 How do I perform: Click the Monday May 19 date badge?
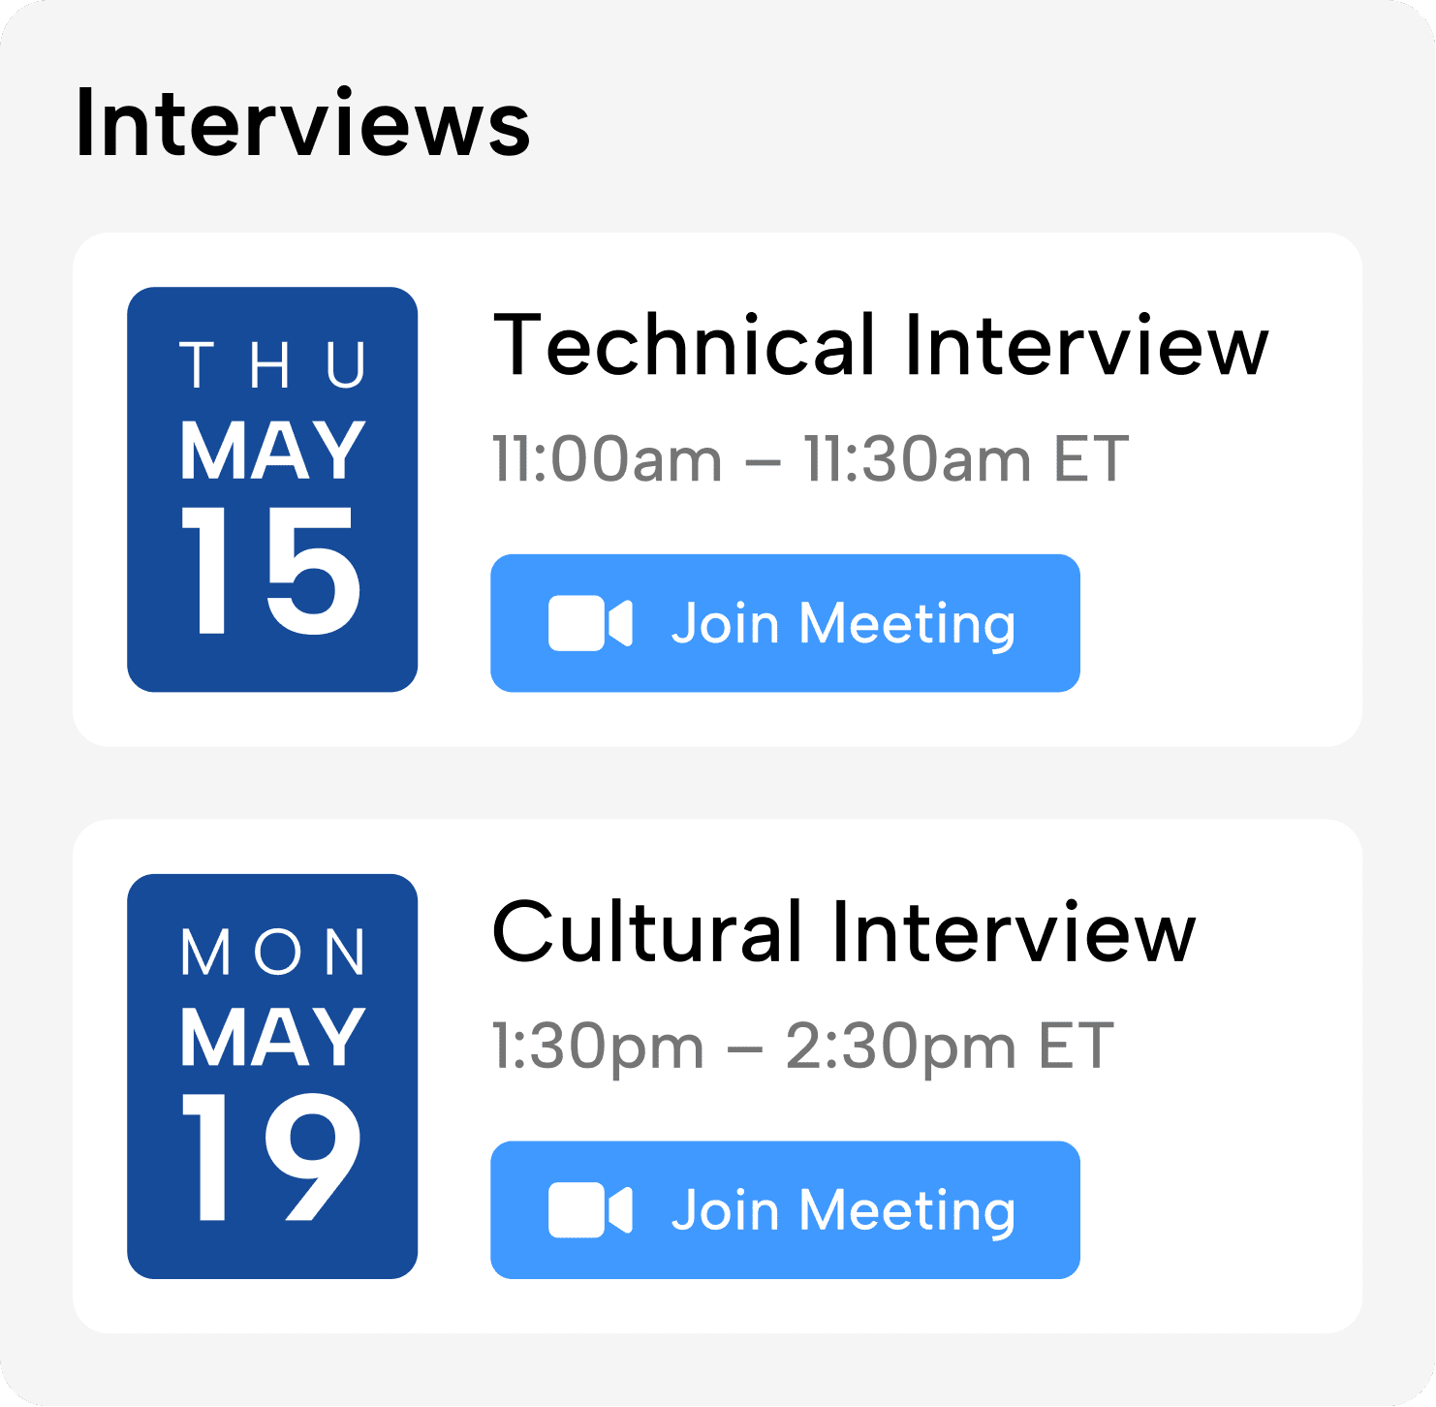[x=272, y=1077]
